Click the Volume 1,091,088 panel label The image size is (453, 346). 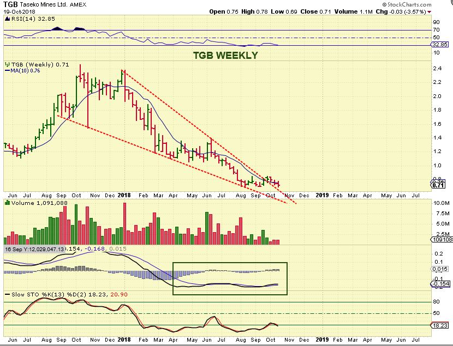click(39, 203)
